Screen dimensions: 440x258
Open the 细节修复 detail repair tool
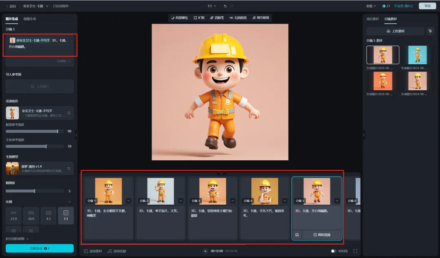tap(260, 18)
